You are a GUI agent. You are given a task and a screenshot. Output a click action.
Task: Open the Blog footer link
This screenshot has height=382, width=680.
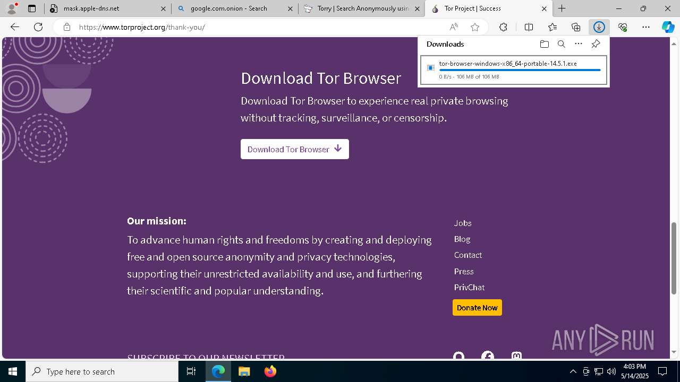(462, 239)
